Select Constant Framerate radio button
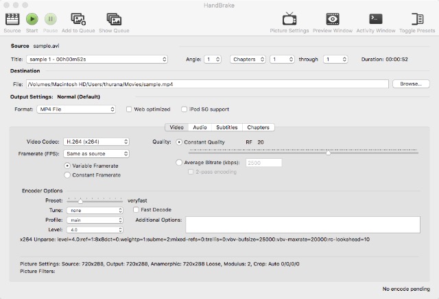 (67, 175)
